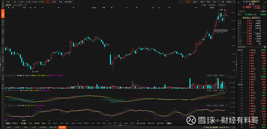The image size is (267, 129).
Task: Open 设置均线 moving average dropdown
Action: tap(222, 5)
